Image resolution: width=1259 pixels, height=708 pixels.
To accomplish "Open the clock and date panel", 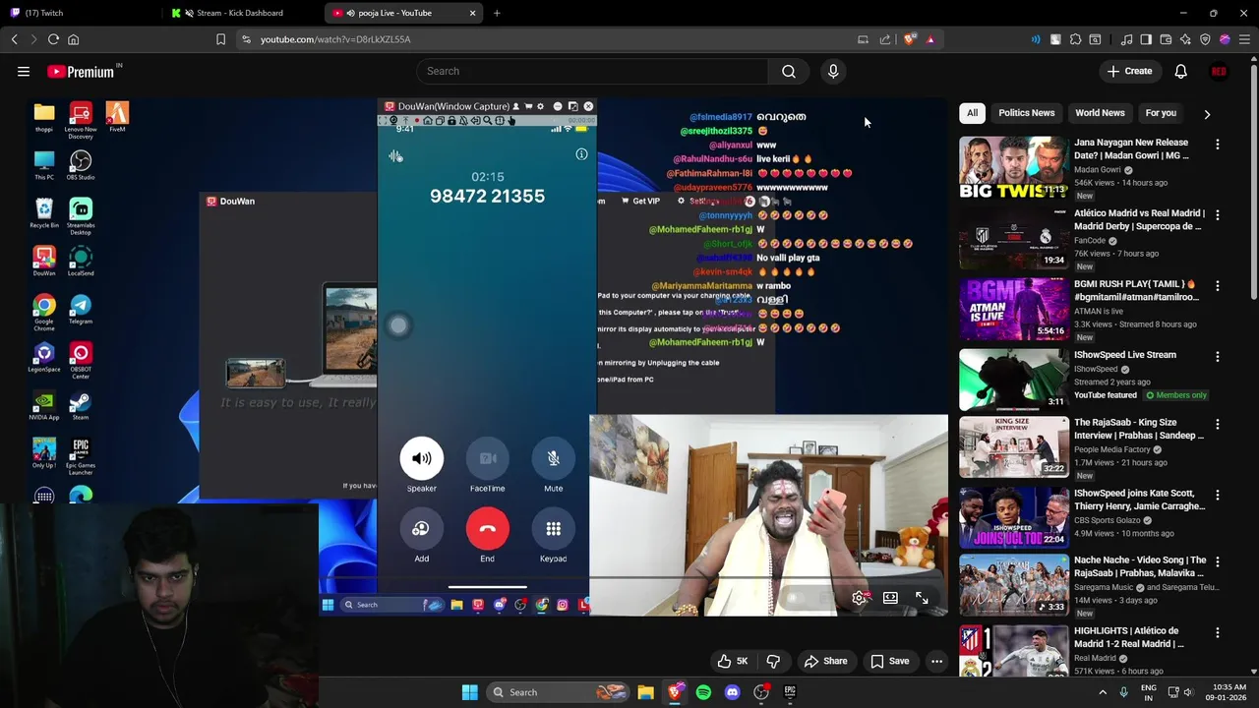I will pos(1229,692).
